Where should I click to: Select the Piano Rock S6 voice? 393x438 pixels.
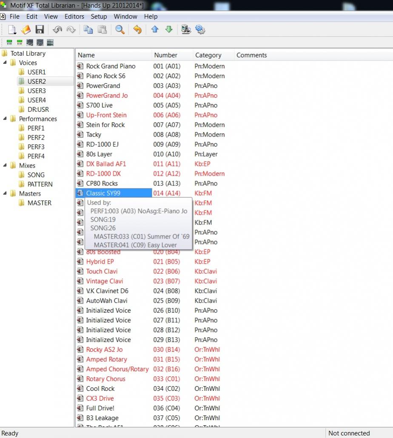pos(105,76)
